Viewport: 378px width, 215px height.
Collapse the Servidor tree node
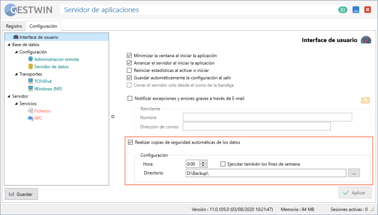click(9, 96)
